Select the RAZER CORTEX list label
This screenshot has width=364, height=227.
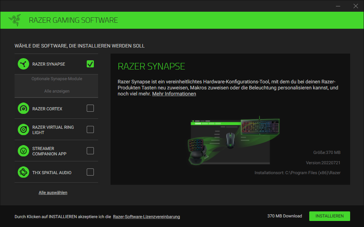47,109
